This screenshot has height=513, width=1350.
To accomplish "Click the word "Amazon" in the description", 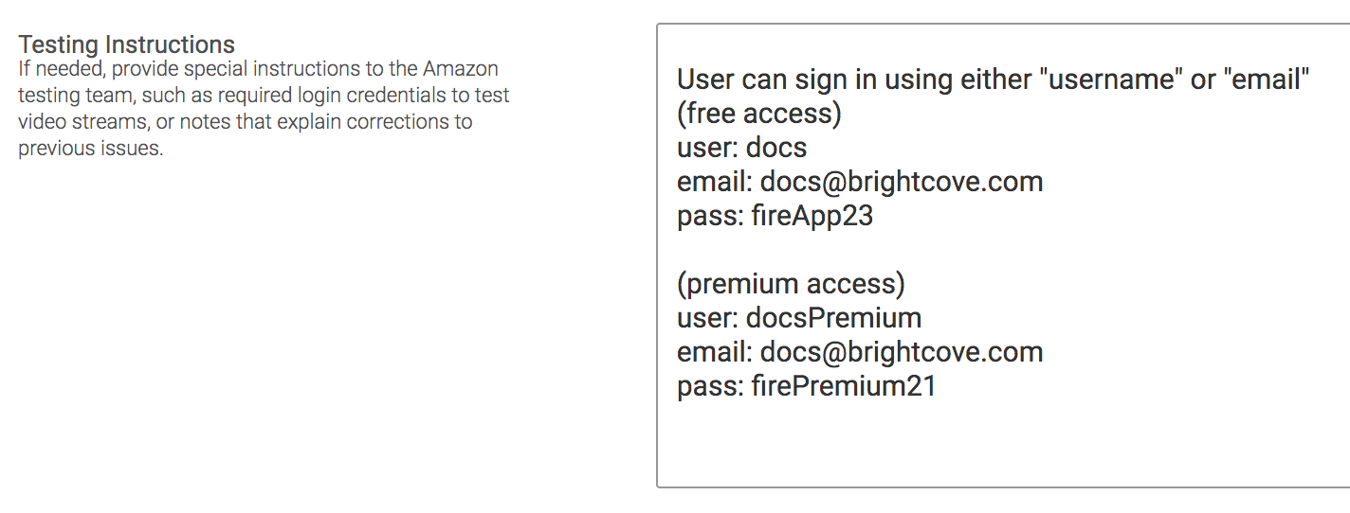I will click(460, 69).
